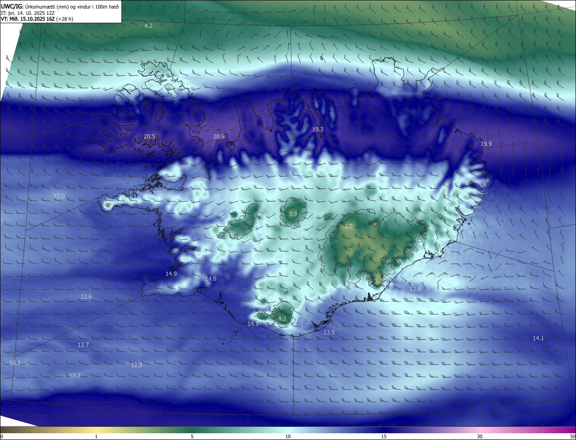This screenshot has height=440, width=576.
Task: Click the colour scale tick label 1
Action: [x=96, y=436]
